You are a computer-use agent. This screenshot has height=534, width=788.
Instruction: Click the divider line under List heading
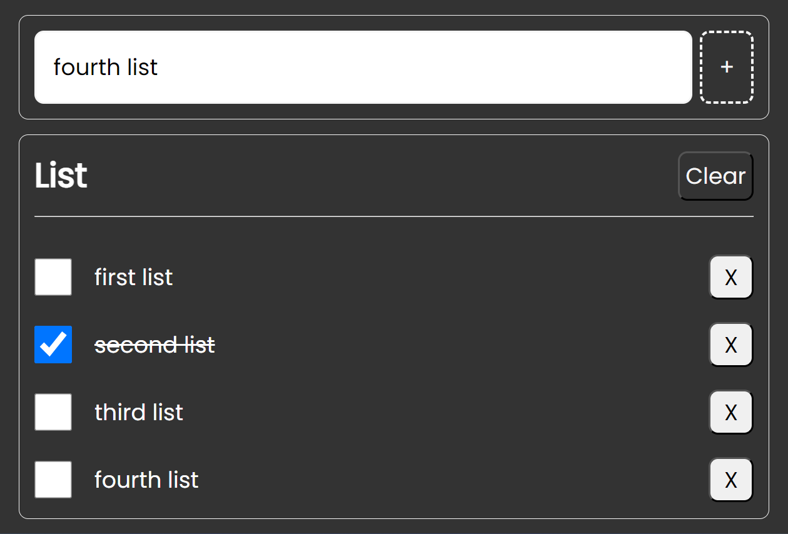(394, 216)
